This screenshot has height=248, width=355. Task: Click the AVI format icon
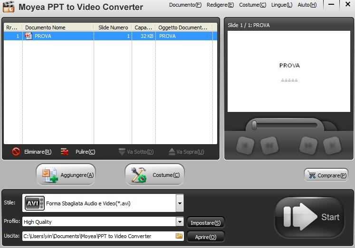[x=34, y=203]
